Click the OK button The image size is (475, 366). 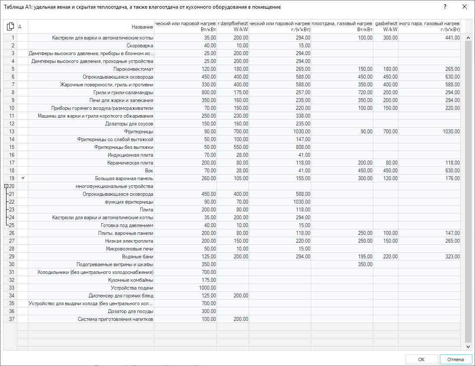click(422, 359)
